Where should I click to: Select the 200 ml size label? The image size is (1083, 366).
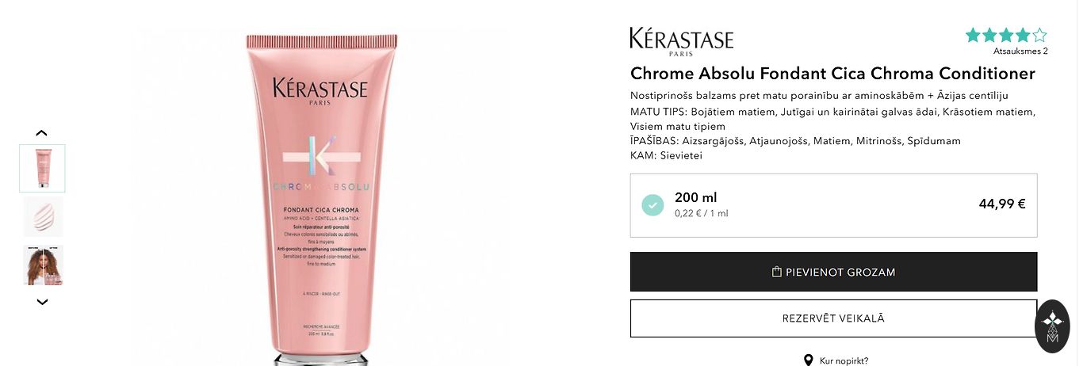[x=695, y=197]
